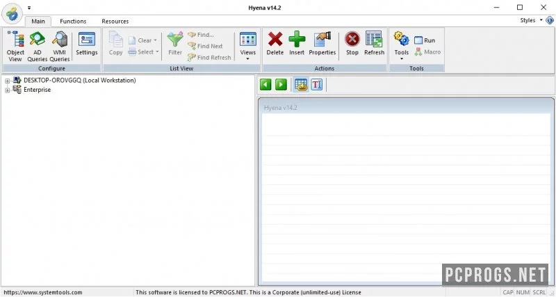Open the Object View configuration
This screenshot has width=556, height=297.
[x=15, y=46]
